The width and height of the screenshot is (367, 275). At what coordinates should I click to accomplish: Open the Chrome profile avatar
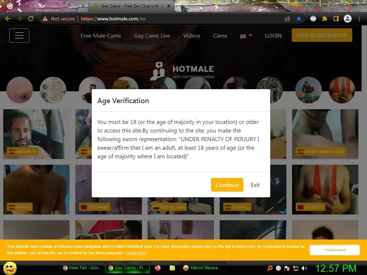point(348,19)
